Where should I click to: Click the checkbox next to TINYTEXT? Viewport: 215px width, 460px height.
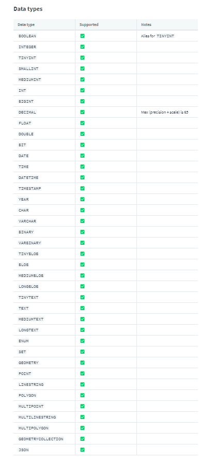pyautogui.click(x=83, y=297)
